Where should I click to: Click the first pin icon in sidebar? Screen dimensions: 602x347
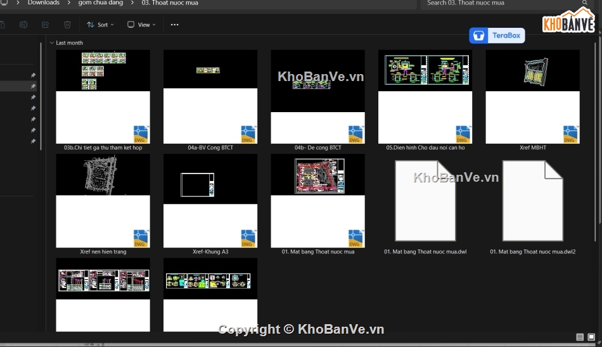(x=33, y=75)
